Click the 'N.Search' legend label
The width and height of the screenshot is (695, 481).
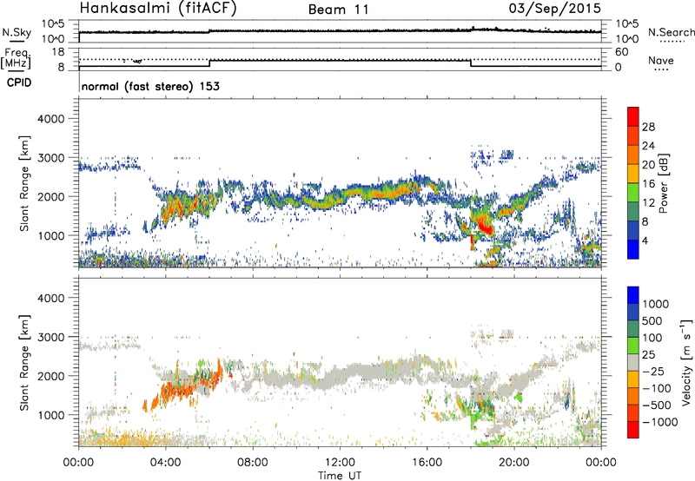[x=671, y=32]
